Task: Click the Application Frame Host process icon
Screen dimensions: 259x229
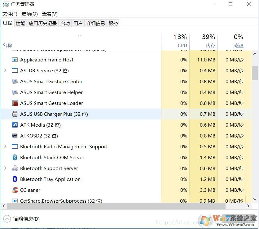Action: pos(15,60)
